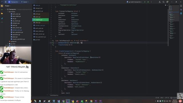The height and width of the screenshot is (103, 183).
Task: Select print.go in the file switcher
Action: pyautogui.click(x=41, y=14)
